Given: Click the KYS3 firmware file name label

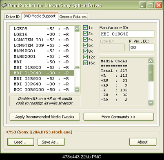Looking at the screenshot, I should [x=39, y=132].
